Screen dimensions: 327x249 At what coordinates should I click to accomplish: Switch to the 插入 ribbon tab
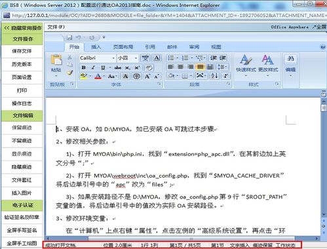[96, 47]
